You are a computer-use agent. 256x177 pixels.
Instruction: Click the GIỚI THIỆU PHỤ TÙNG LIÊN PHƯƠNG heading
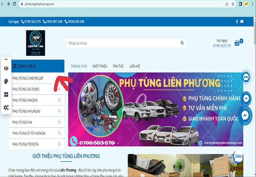[x=66, y=156]
